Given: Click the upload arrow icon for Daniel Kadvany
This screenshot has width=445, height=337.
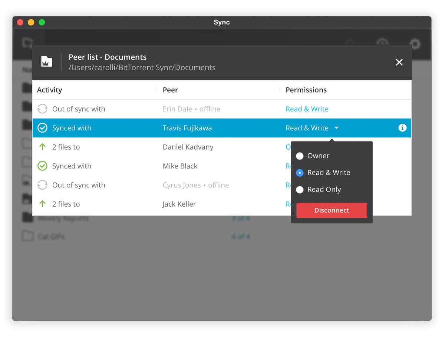Looking at the screenshot, I should (42, 147).
